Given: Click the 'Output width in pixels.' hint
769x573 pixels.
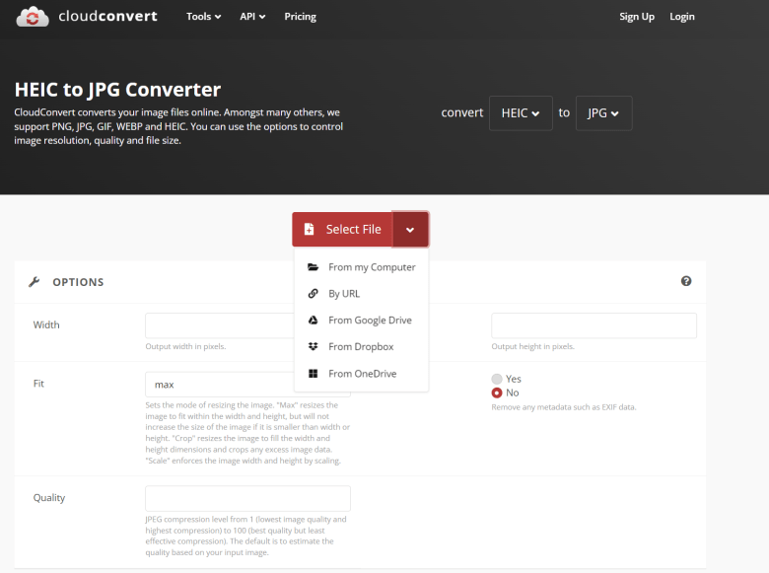Looking at the screenshot, I should [x=185, y=346].
